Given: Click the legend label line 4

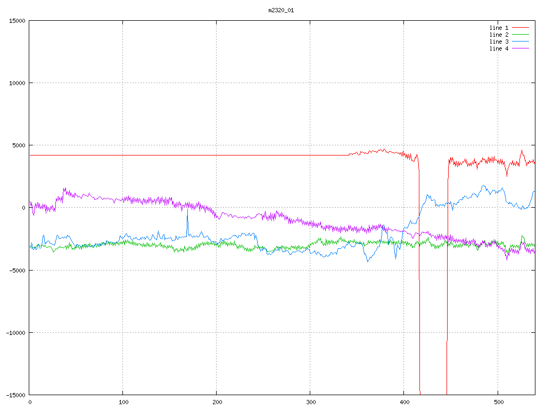Looking at the screenshot, I should click(x=499, y=48).
